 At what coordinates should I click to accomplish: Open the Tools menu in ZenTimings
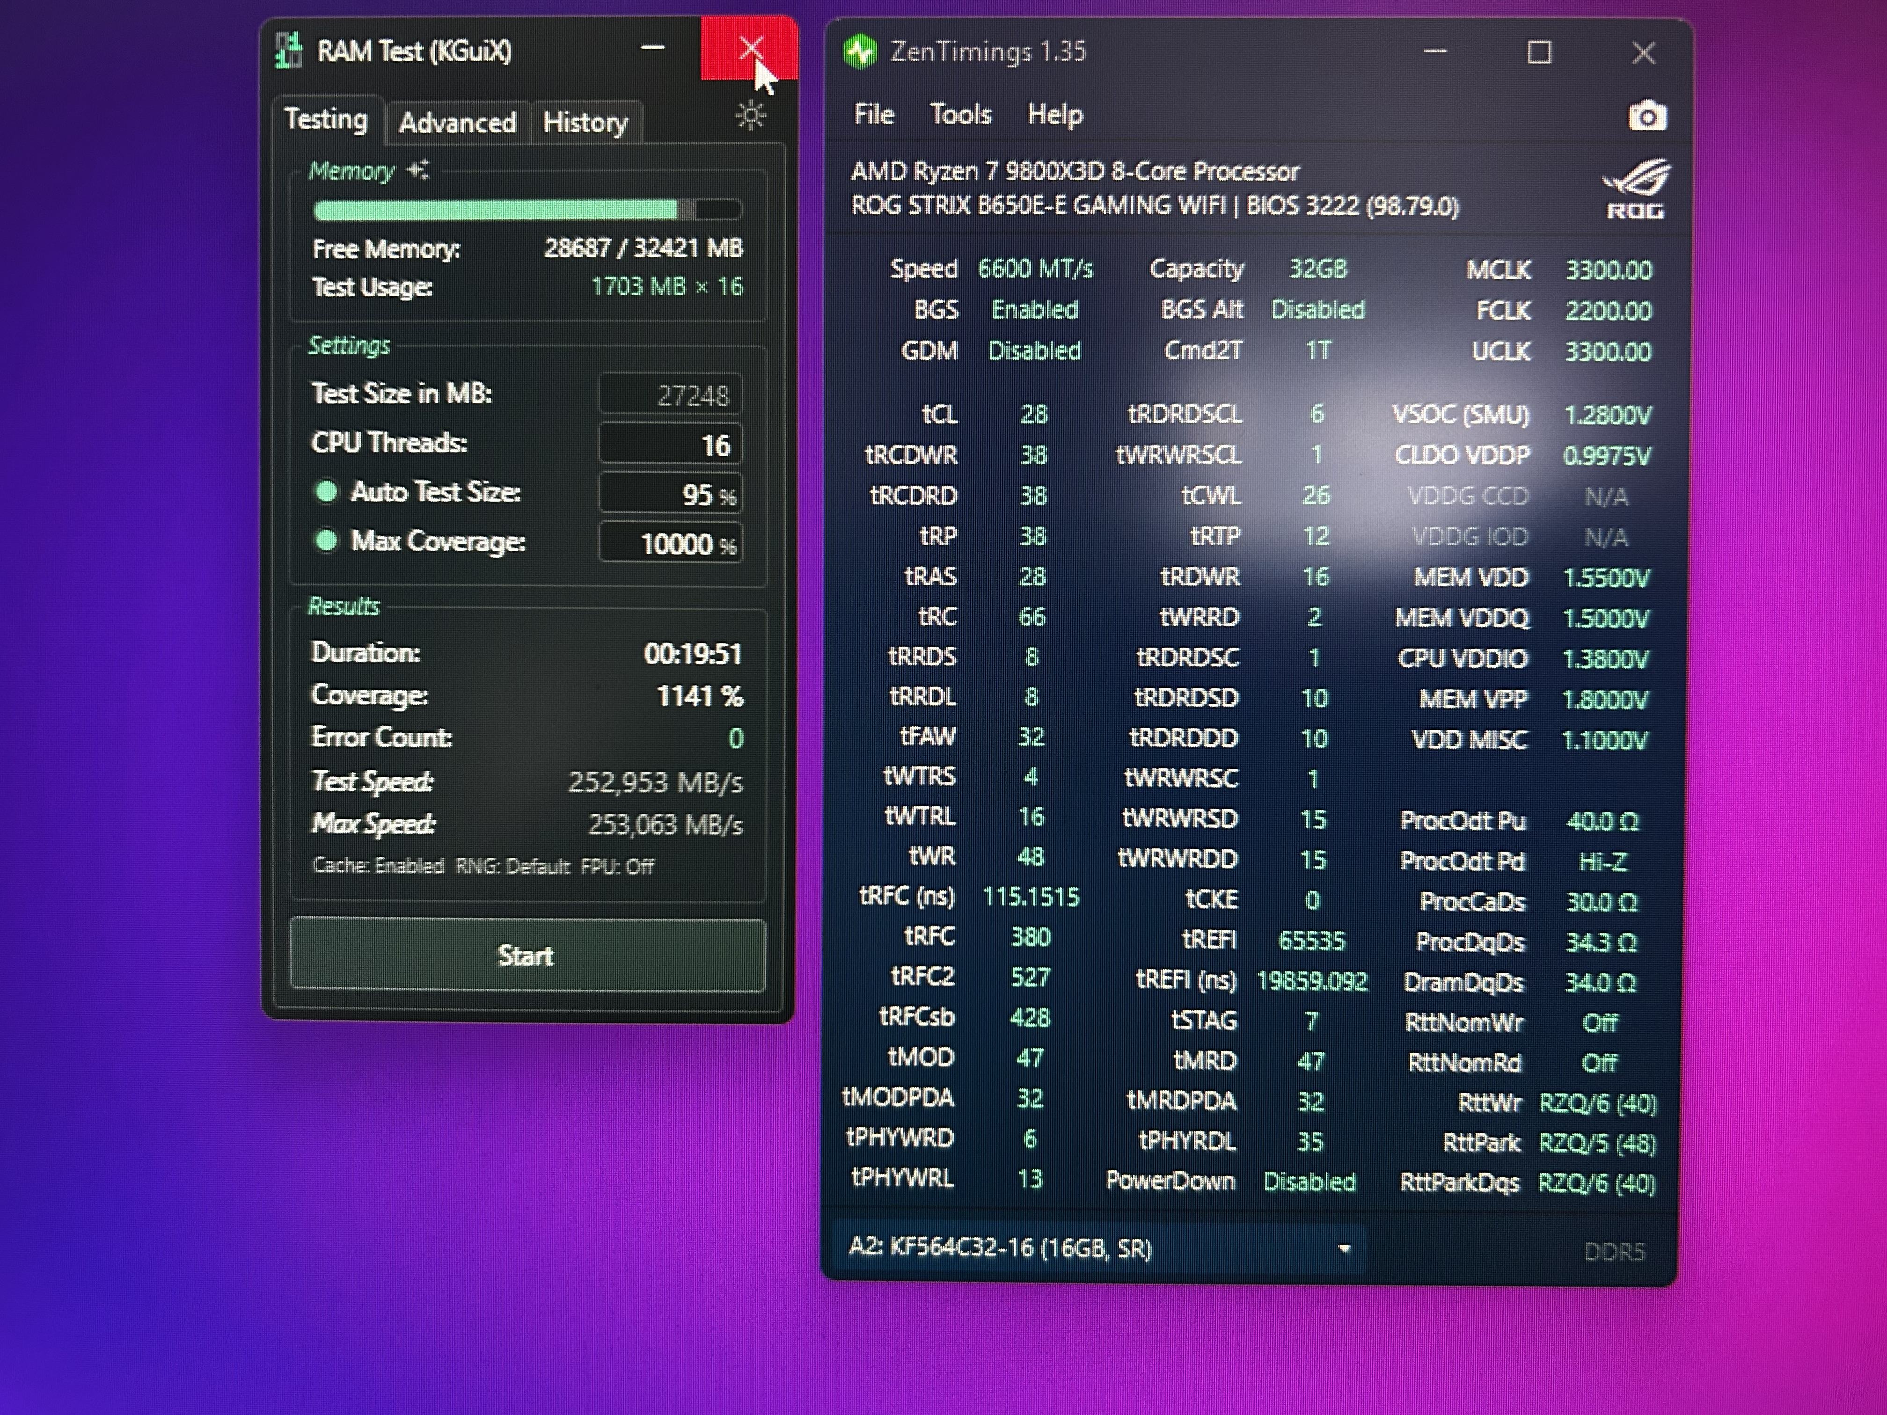[x=960, y=114]
